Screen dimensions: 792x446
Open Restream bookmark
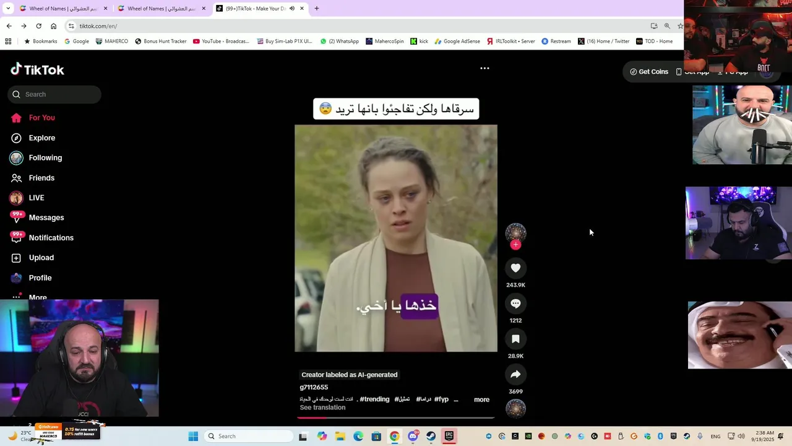pos(556,42)
